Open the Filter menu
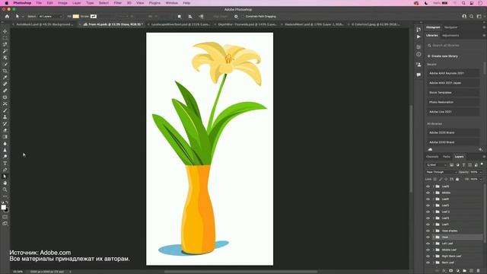 (117, 3)
